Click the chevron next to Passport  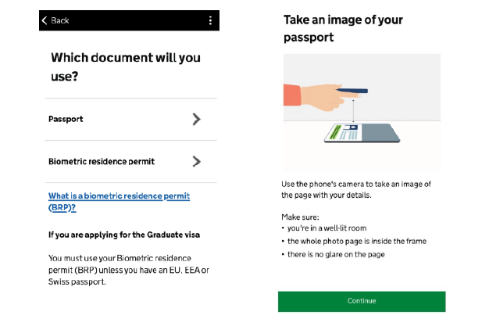click(x=196, y=120)
